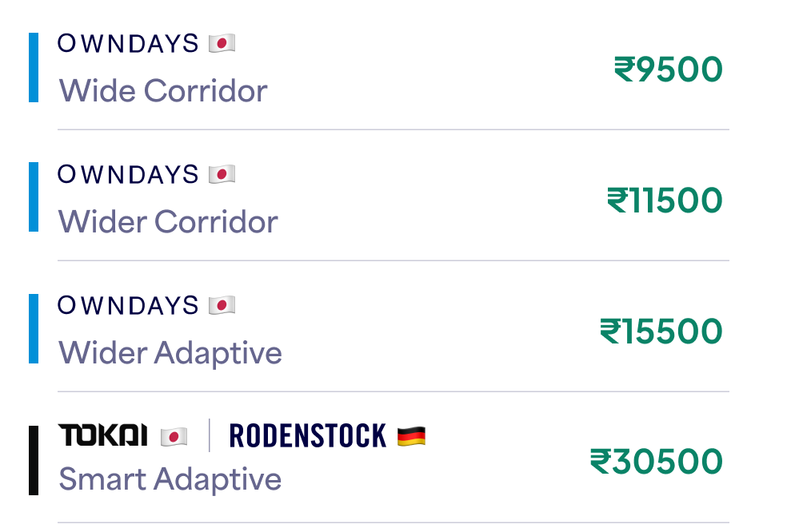The height and width of the screenshot is (524, 787).
Task: Click the OWNDAYS logo above Wider Adaptive
Action: tap(128, 305)
